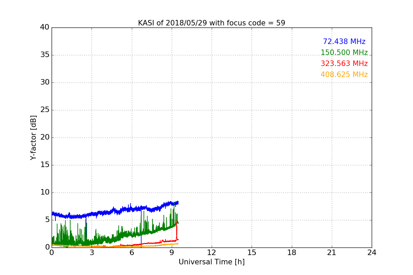The image size is (413, 275).
Task: Click the x-axis tick label 21
Action: (332, 253)
